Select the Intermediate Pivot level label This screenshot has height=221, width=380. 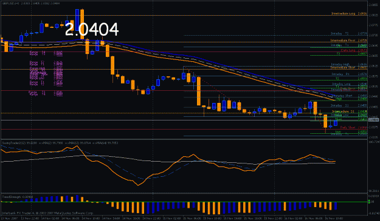[x=348, y=41]
